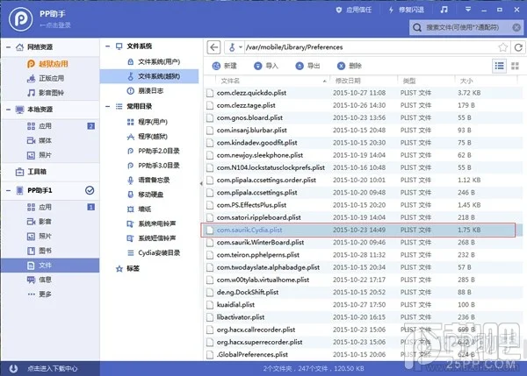Open 影音 under PP助手1
527x376 pixels.
click(39, 222)
